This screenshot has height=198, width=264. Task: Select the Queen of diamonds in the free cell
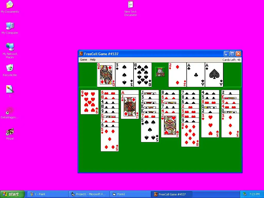click(106, 75)
